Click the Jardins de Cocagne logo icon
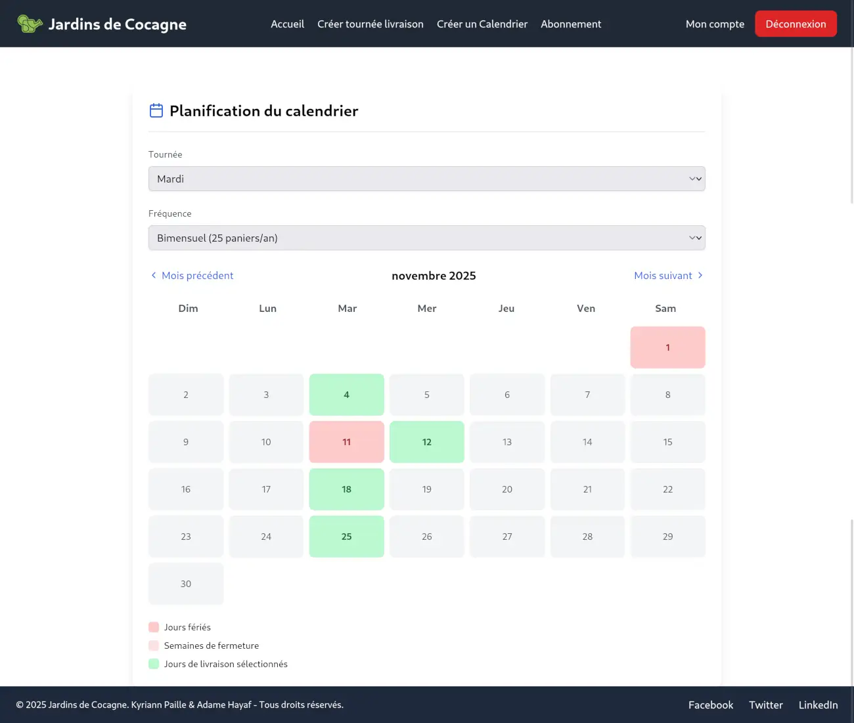854x723 pixels. [30, 24]
